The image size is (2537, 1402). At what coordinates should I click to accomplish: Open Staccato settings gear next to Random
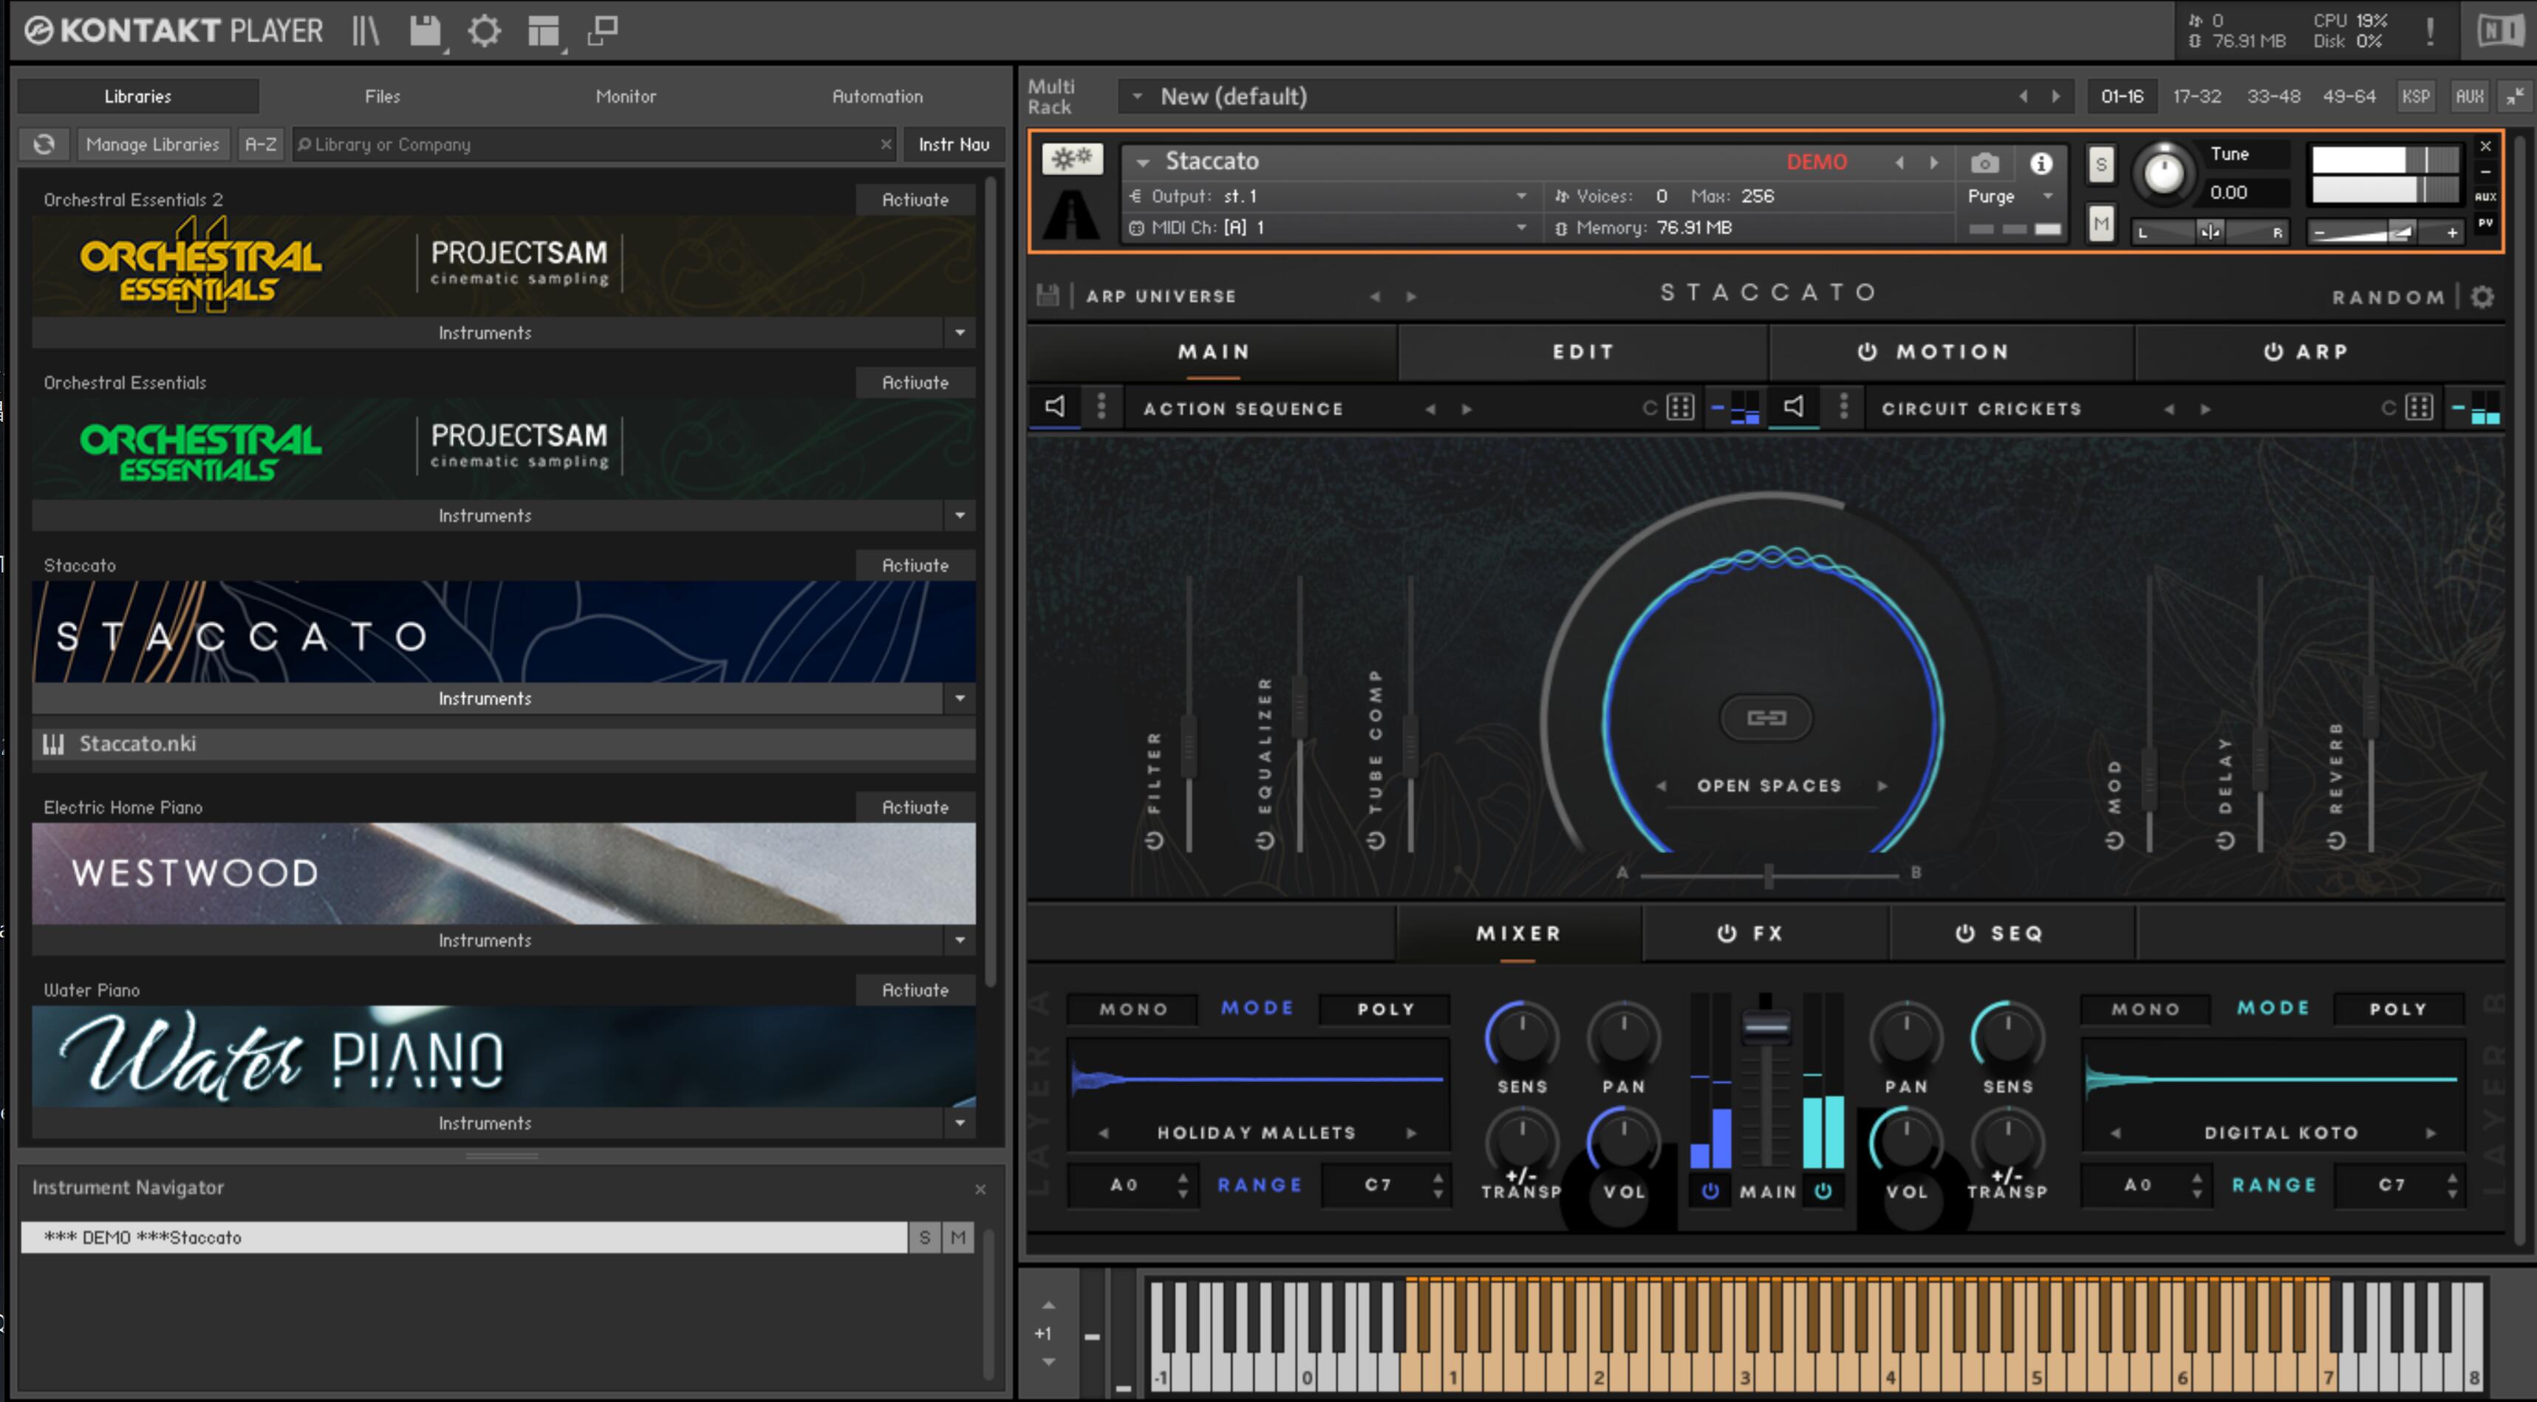[x=2482, y=296]
